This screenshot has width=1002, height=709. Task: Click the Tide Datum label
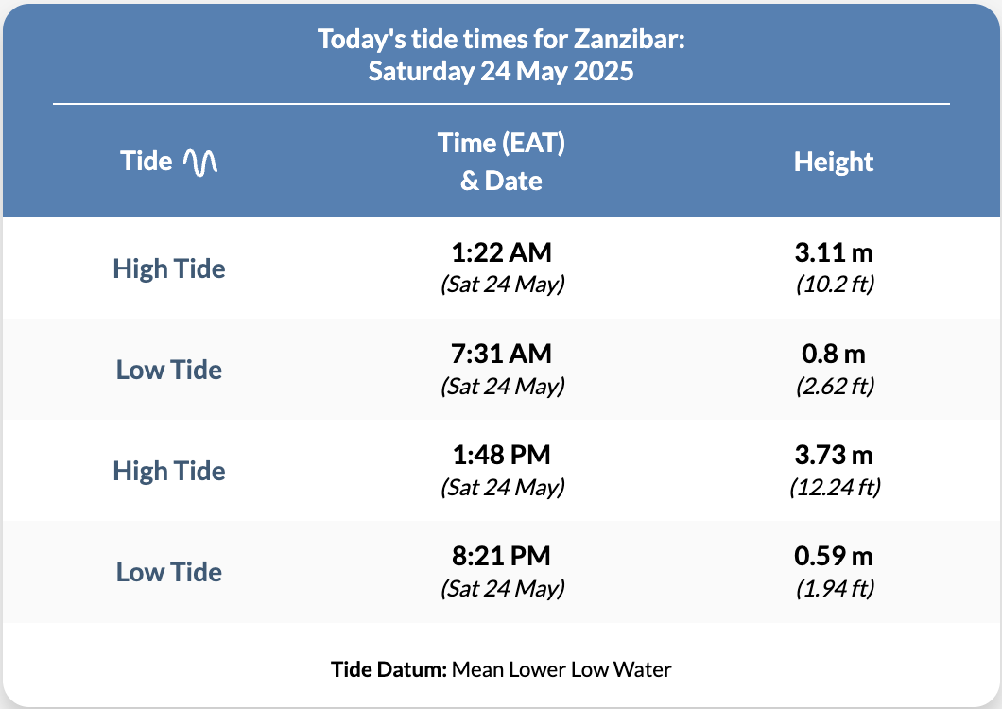pyautogui.click(x=389, y=670)
